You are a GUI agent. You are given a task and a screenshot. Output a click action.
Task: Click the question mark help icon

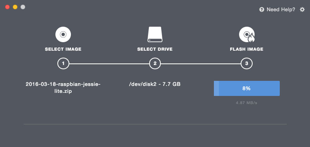pyautogui.click(x=262, y=9)
